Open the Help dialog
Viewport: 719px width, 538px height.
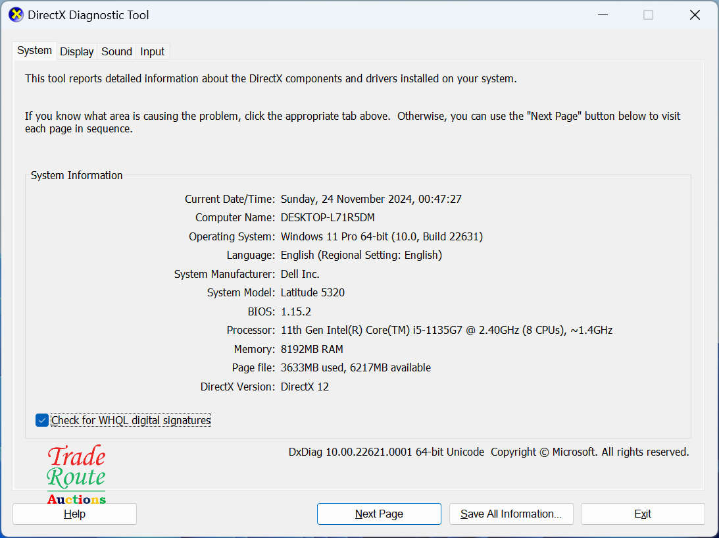coord(74,514)
